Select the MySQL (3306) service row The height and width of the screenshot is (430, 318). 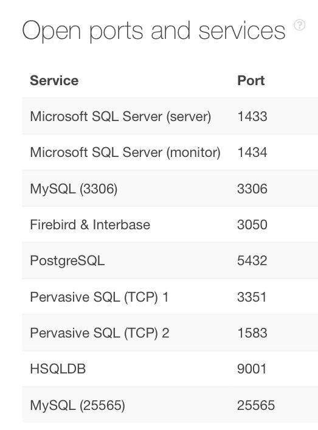(170, 189)
